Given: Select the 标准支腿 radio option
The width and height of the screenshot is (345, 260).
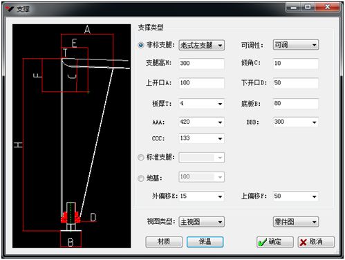Looking at the screenshot, I should click(141, 158).
